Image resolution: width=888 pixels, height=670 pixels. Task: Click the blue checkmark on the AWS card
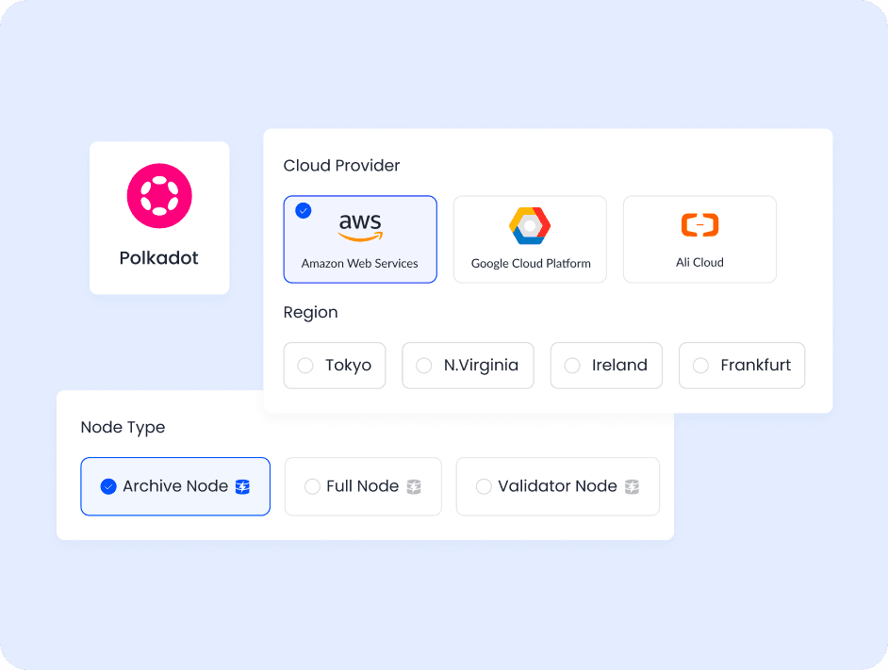(304, 211)
